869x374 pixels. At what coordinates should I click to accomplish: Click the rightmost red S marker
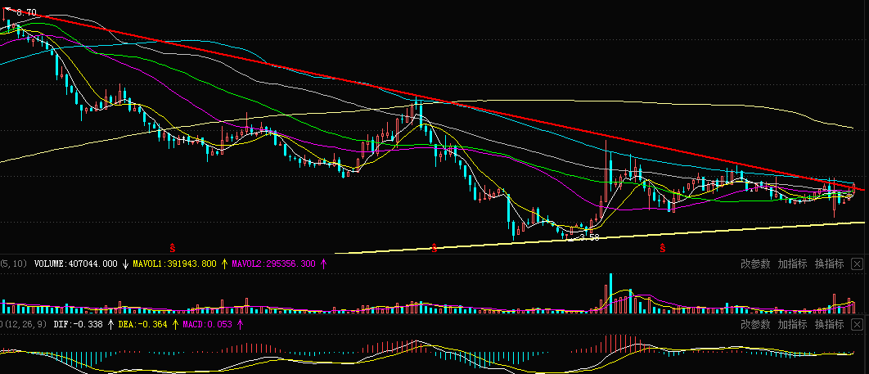[663, 246]
